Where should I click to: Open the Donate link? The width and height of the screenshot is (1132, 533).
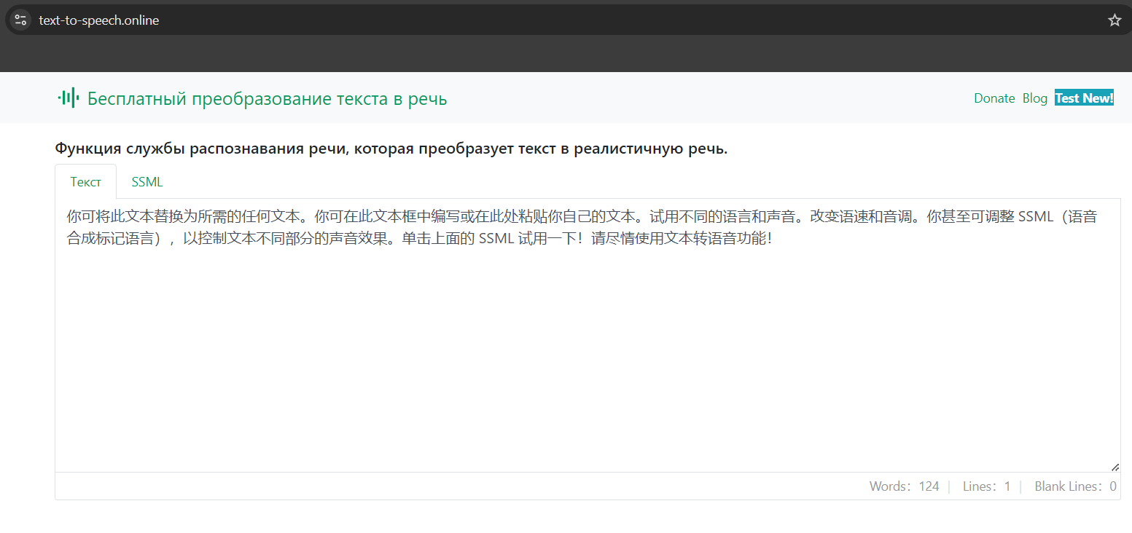coord(994,98)
